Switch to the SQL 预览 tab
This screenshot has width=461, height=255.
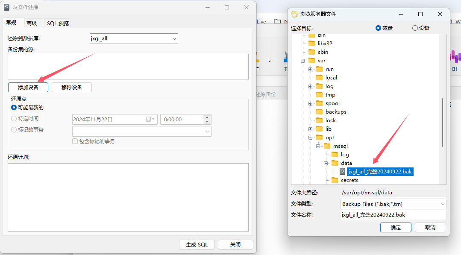pos(58,23)
